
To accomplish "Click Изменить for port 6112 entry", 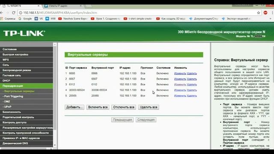I will pos(180,85).
